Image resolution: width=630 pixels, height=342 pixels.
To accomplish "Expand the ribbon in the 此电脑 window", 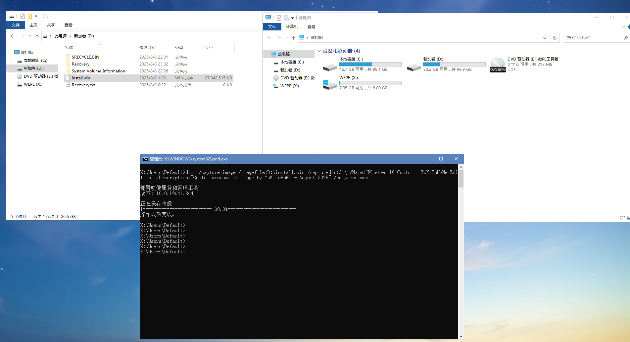I will (x=624, y=27).
